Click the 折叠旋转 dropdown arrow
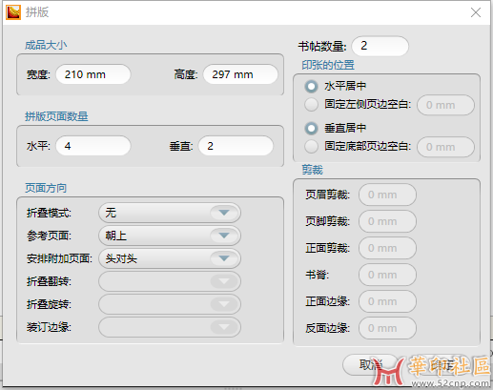The width and height of the screenshot is (493, 390). click(x=224, y=304)
